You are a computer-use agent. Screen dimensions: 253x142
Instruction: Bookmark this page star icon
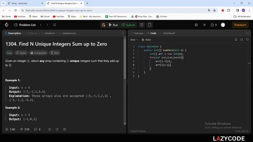point(214,11)
